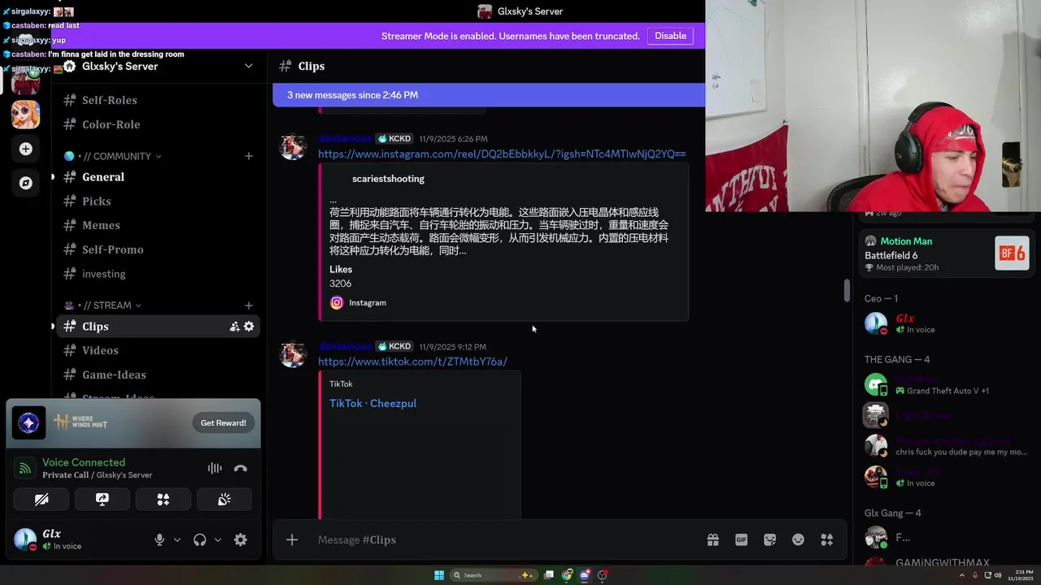Open Discord from the taskbar
Viewport: 1041px width, 585px height.
point(585,575)
